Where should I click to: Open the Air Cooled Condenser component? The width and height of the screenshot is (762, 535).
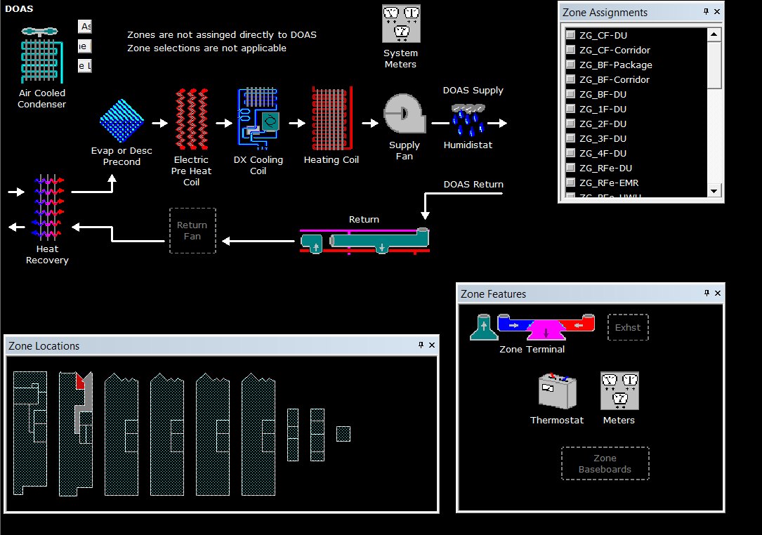[42, 55]
